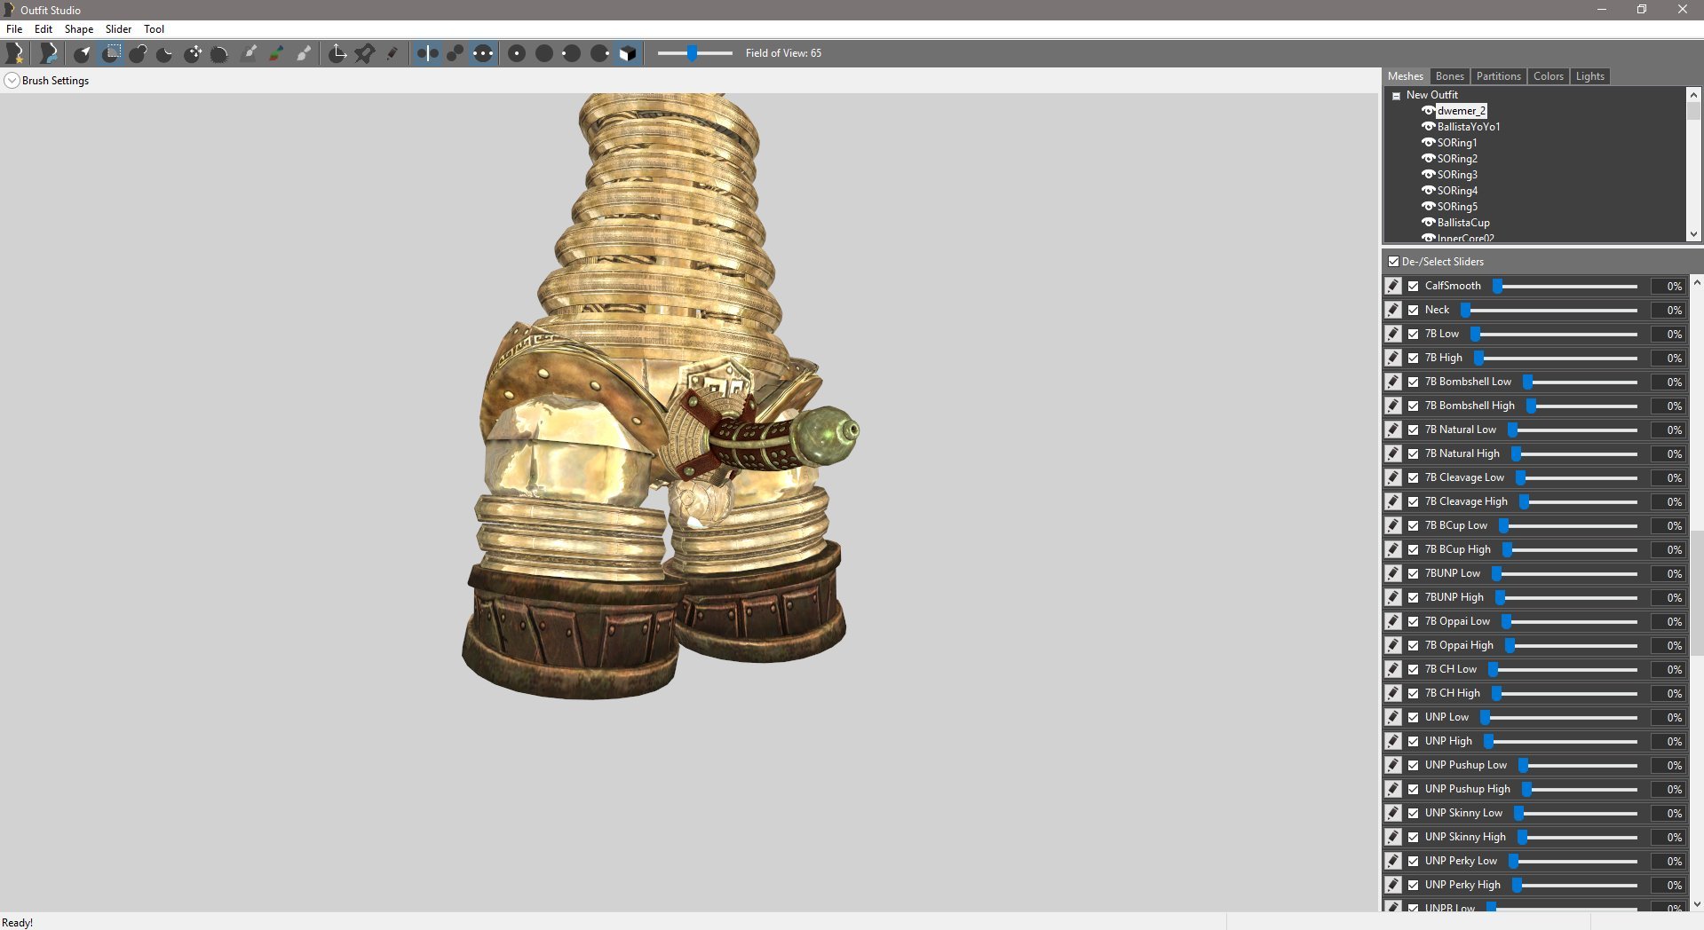Image resolution: width=1704 pixels, height=930 pixels.
Task: Hide the SORing1 mesh
Action: click(x=1428, y=143)
